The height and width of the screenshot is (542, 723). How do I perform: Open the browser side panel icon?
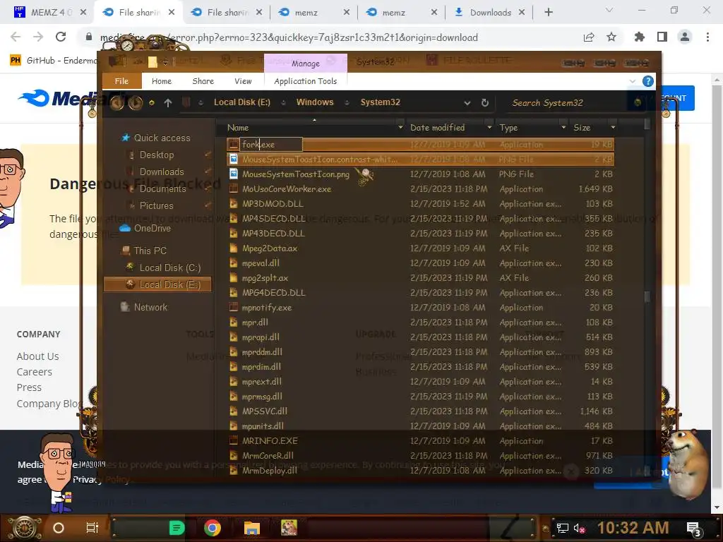pos(662,37)
